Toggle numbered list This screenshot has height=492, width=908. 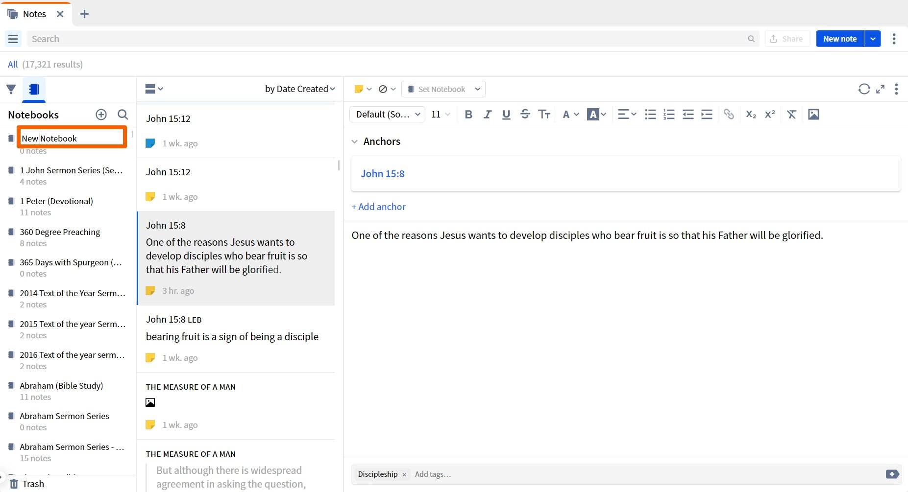[x=669, y=115]
